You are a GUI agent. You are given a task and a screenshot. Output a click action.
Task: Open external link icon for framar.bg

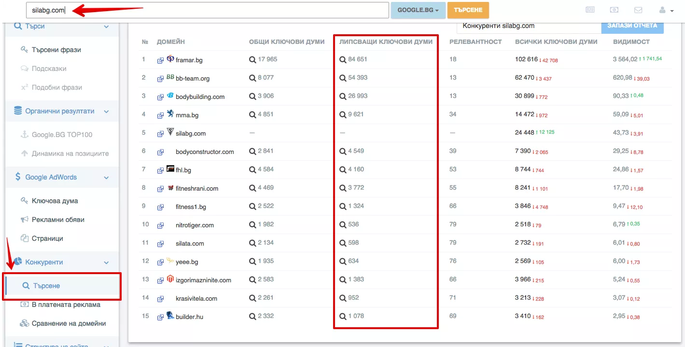(160, 60)
